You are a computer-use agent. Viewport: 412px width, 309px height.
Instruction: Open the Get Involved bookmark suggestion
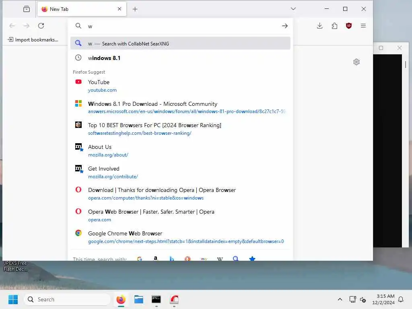[180, 172]
